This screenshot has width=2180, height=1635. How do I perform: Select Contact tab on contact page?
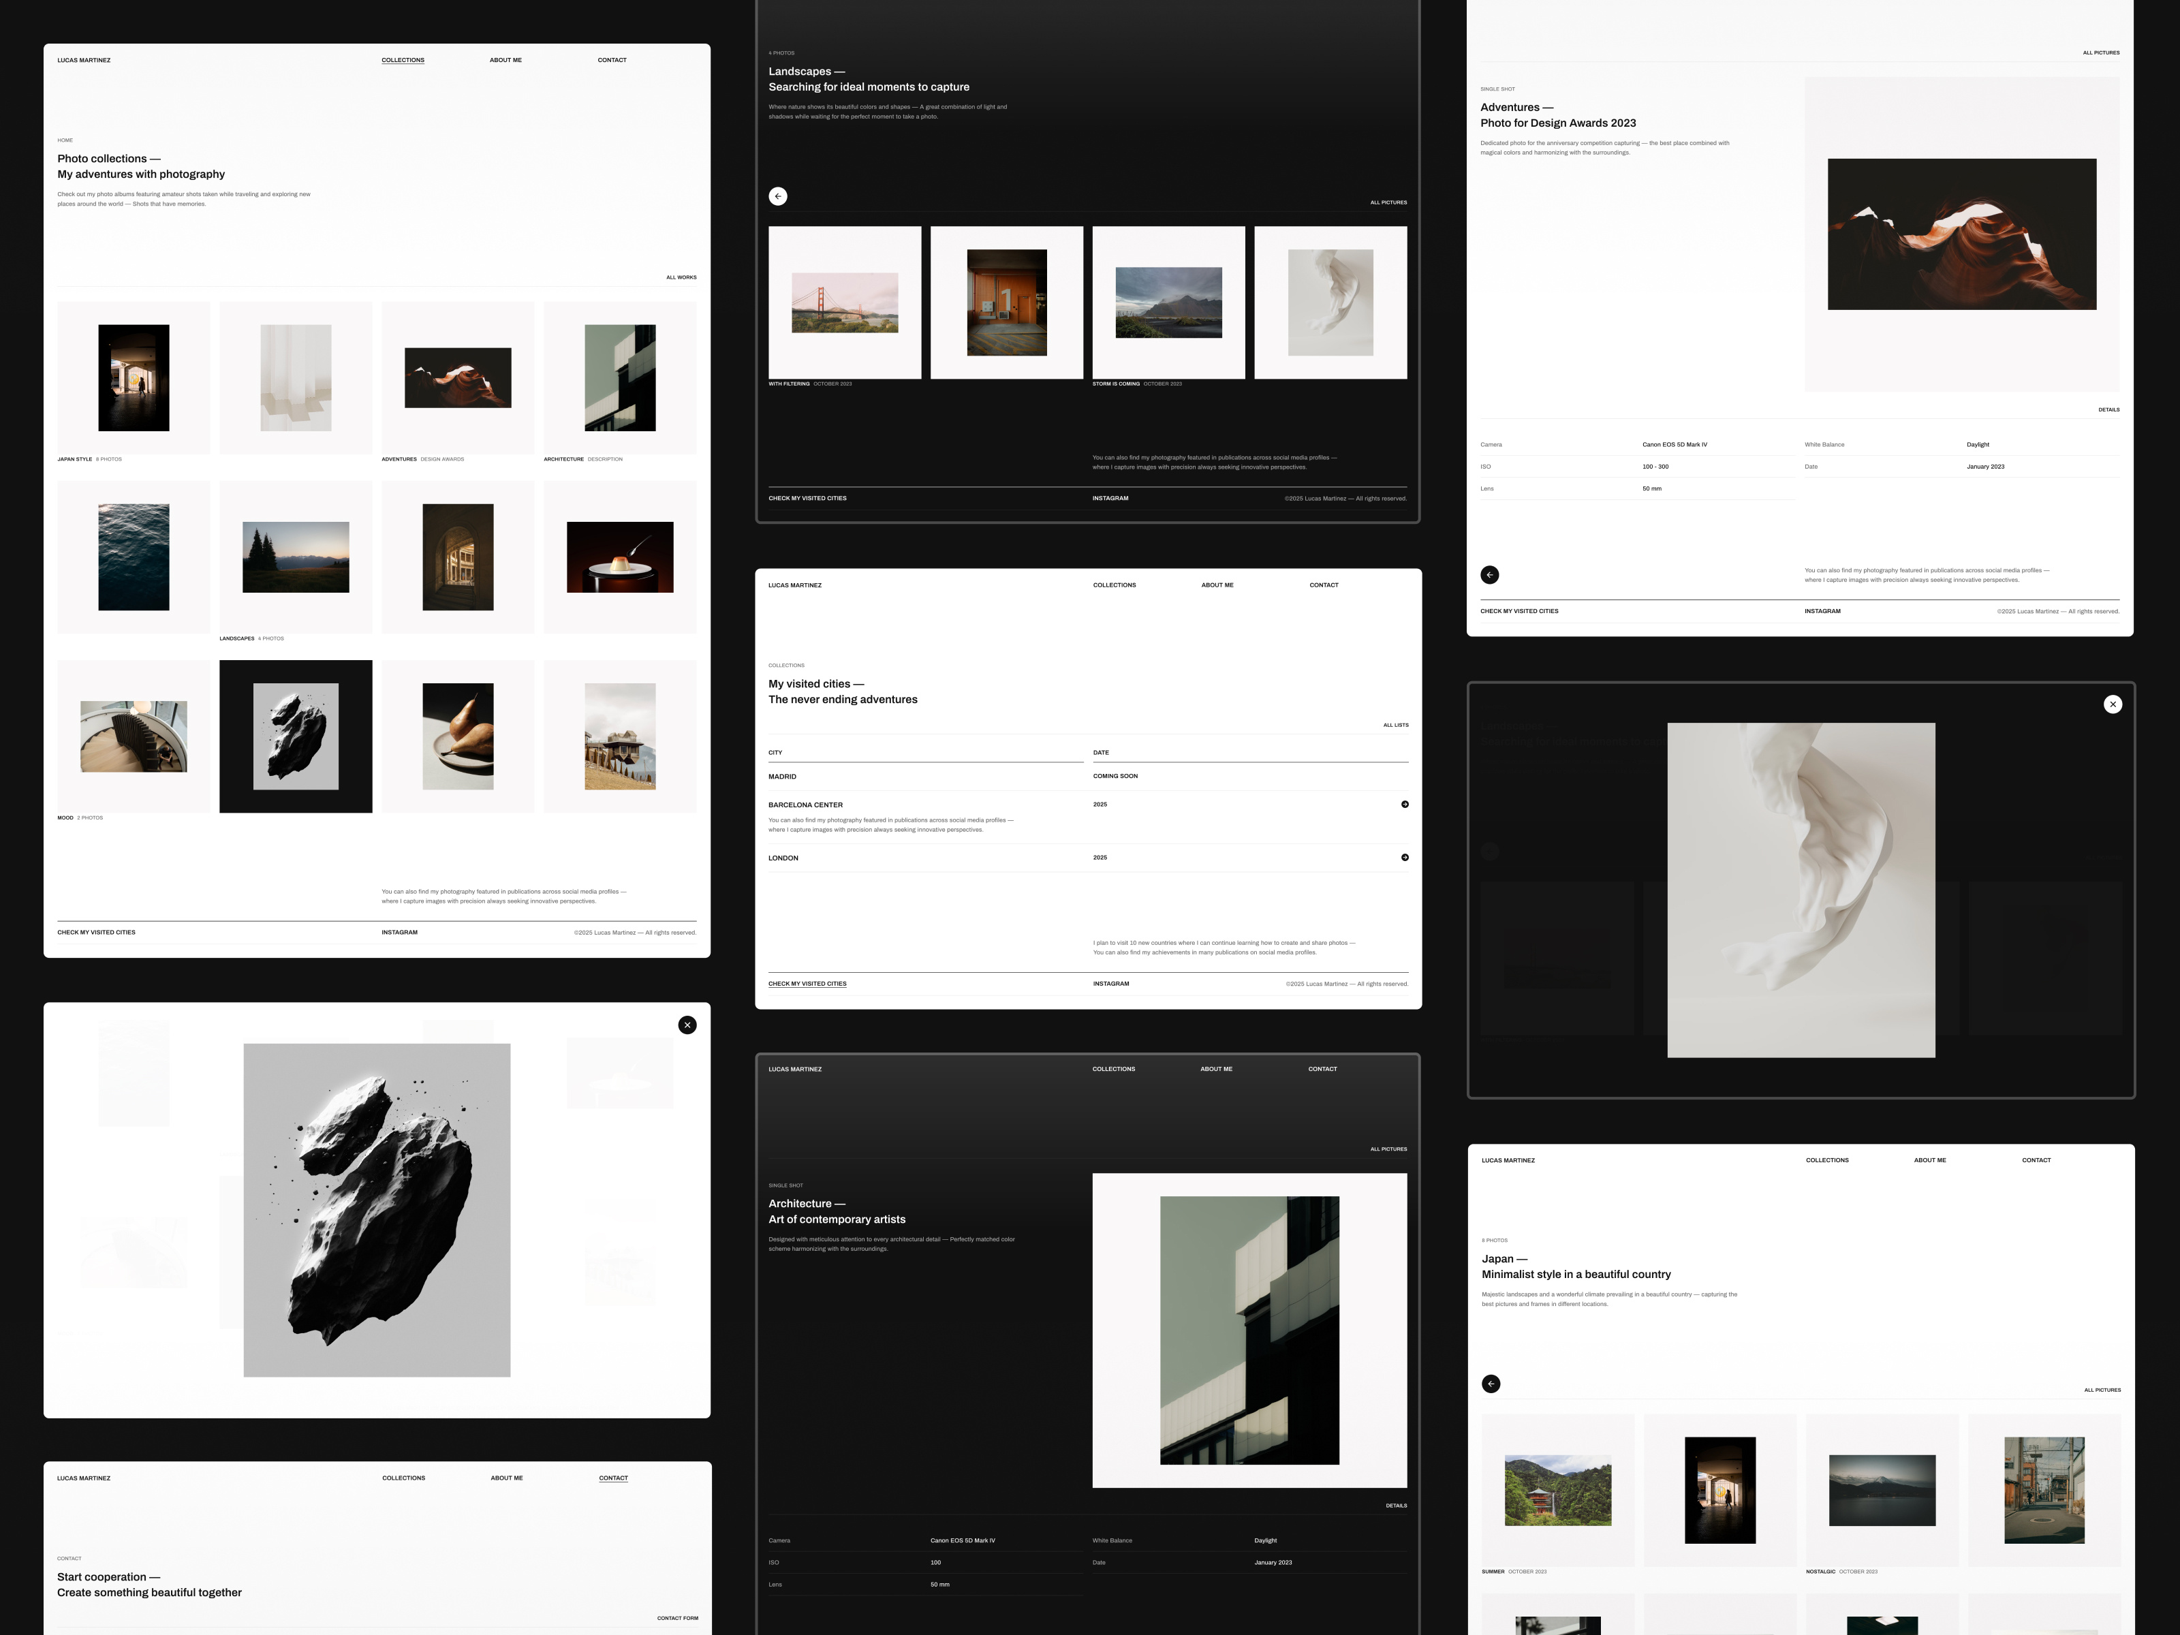(613, 1478)
